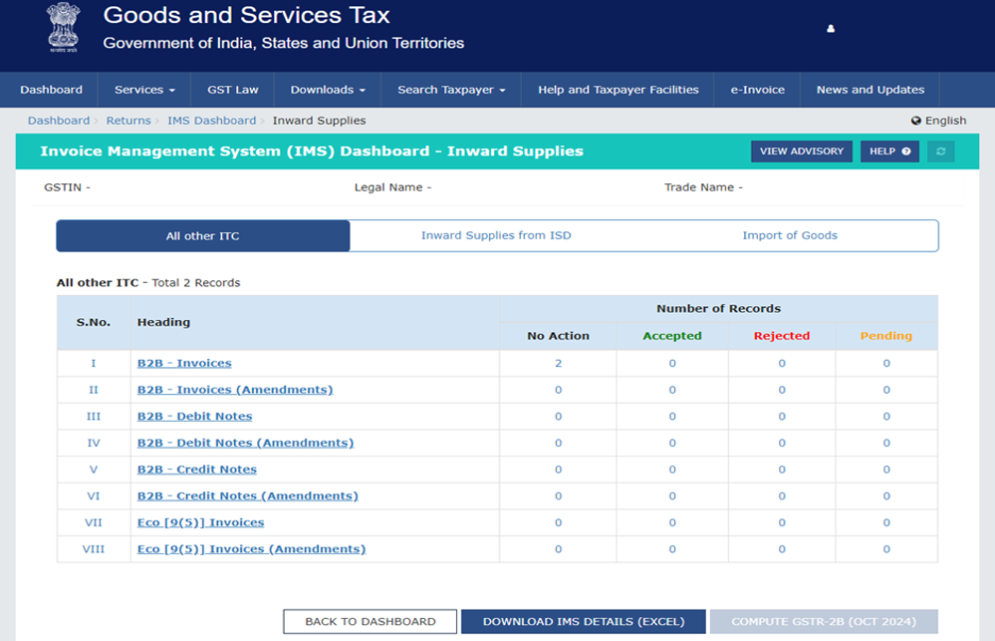Screen dimensions: 995x641
Task: Click the user profile icon in header
Action: click(831, 29)
